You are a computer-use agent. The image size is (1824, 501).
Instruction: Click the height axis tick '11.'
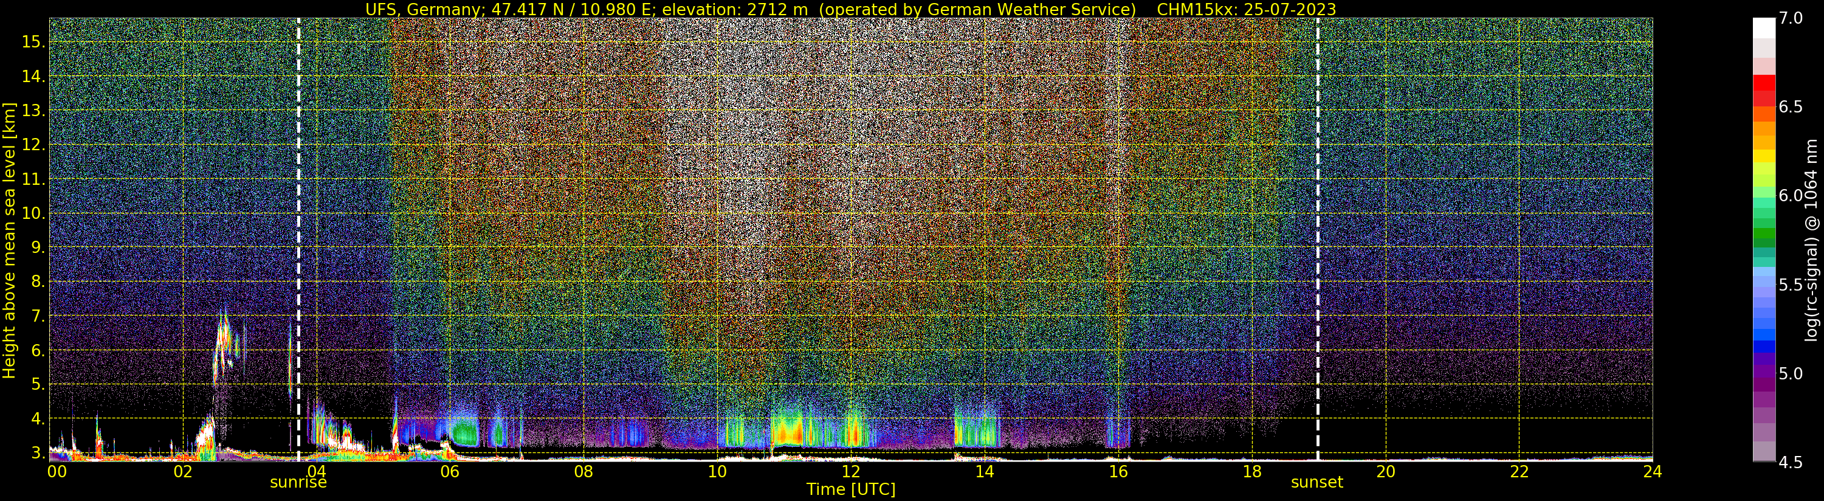pos(33,179)
